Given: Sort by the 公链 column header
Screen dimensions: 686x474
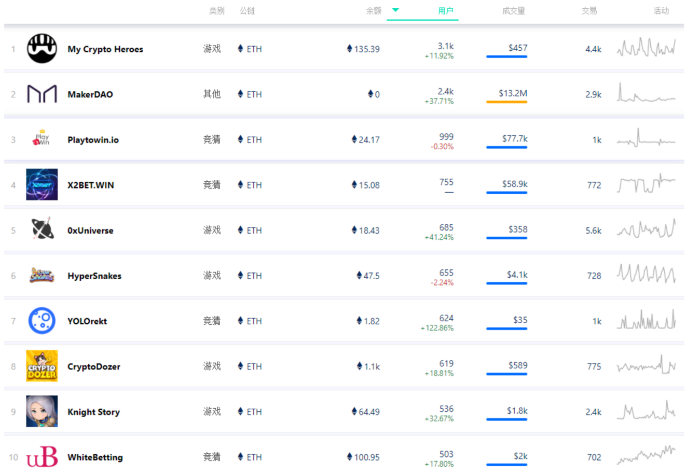Looking at the screenshot, I should tap(247, 10).
